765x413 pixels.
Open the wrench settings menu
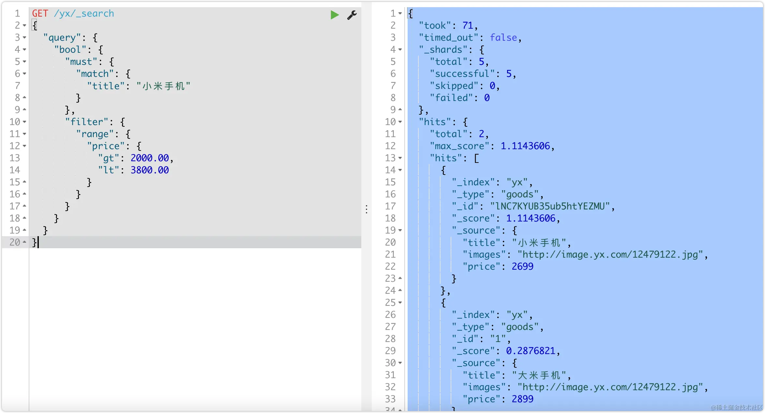352,15
